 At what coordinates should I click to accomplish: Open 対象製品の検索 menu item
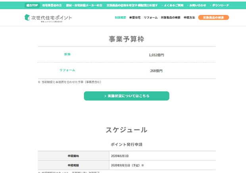[171, 18]
